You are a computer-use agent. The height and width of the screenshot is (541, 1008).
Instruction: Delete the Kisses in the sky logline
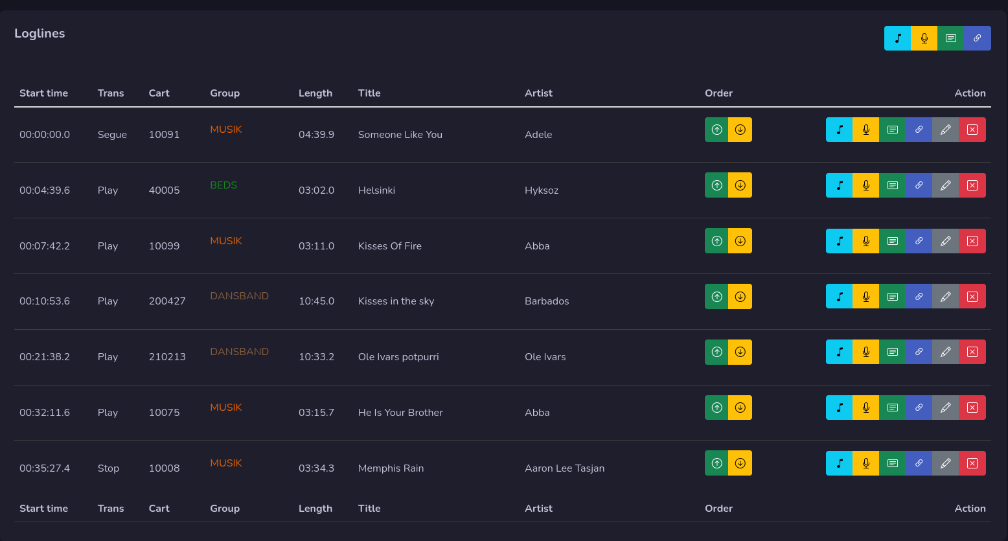point(972,297)
